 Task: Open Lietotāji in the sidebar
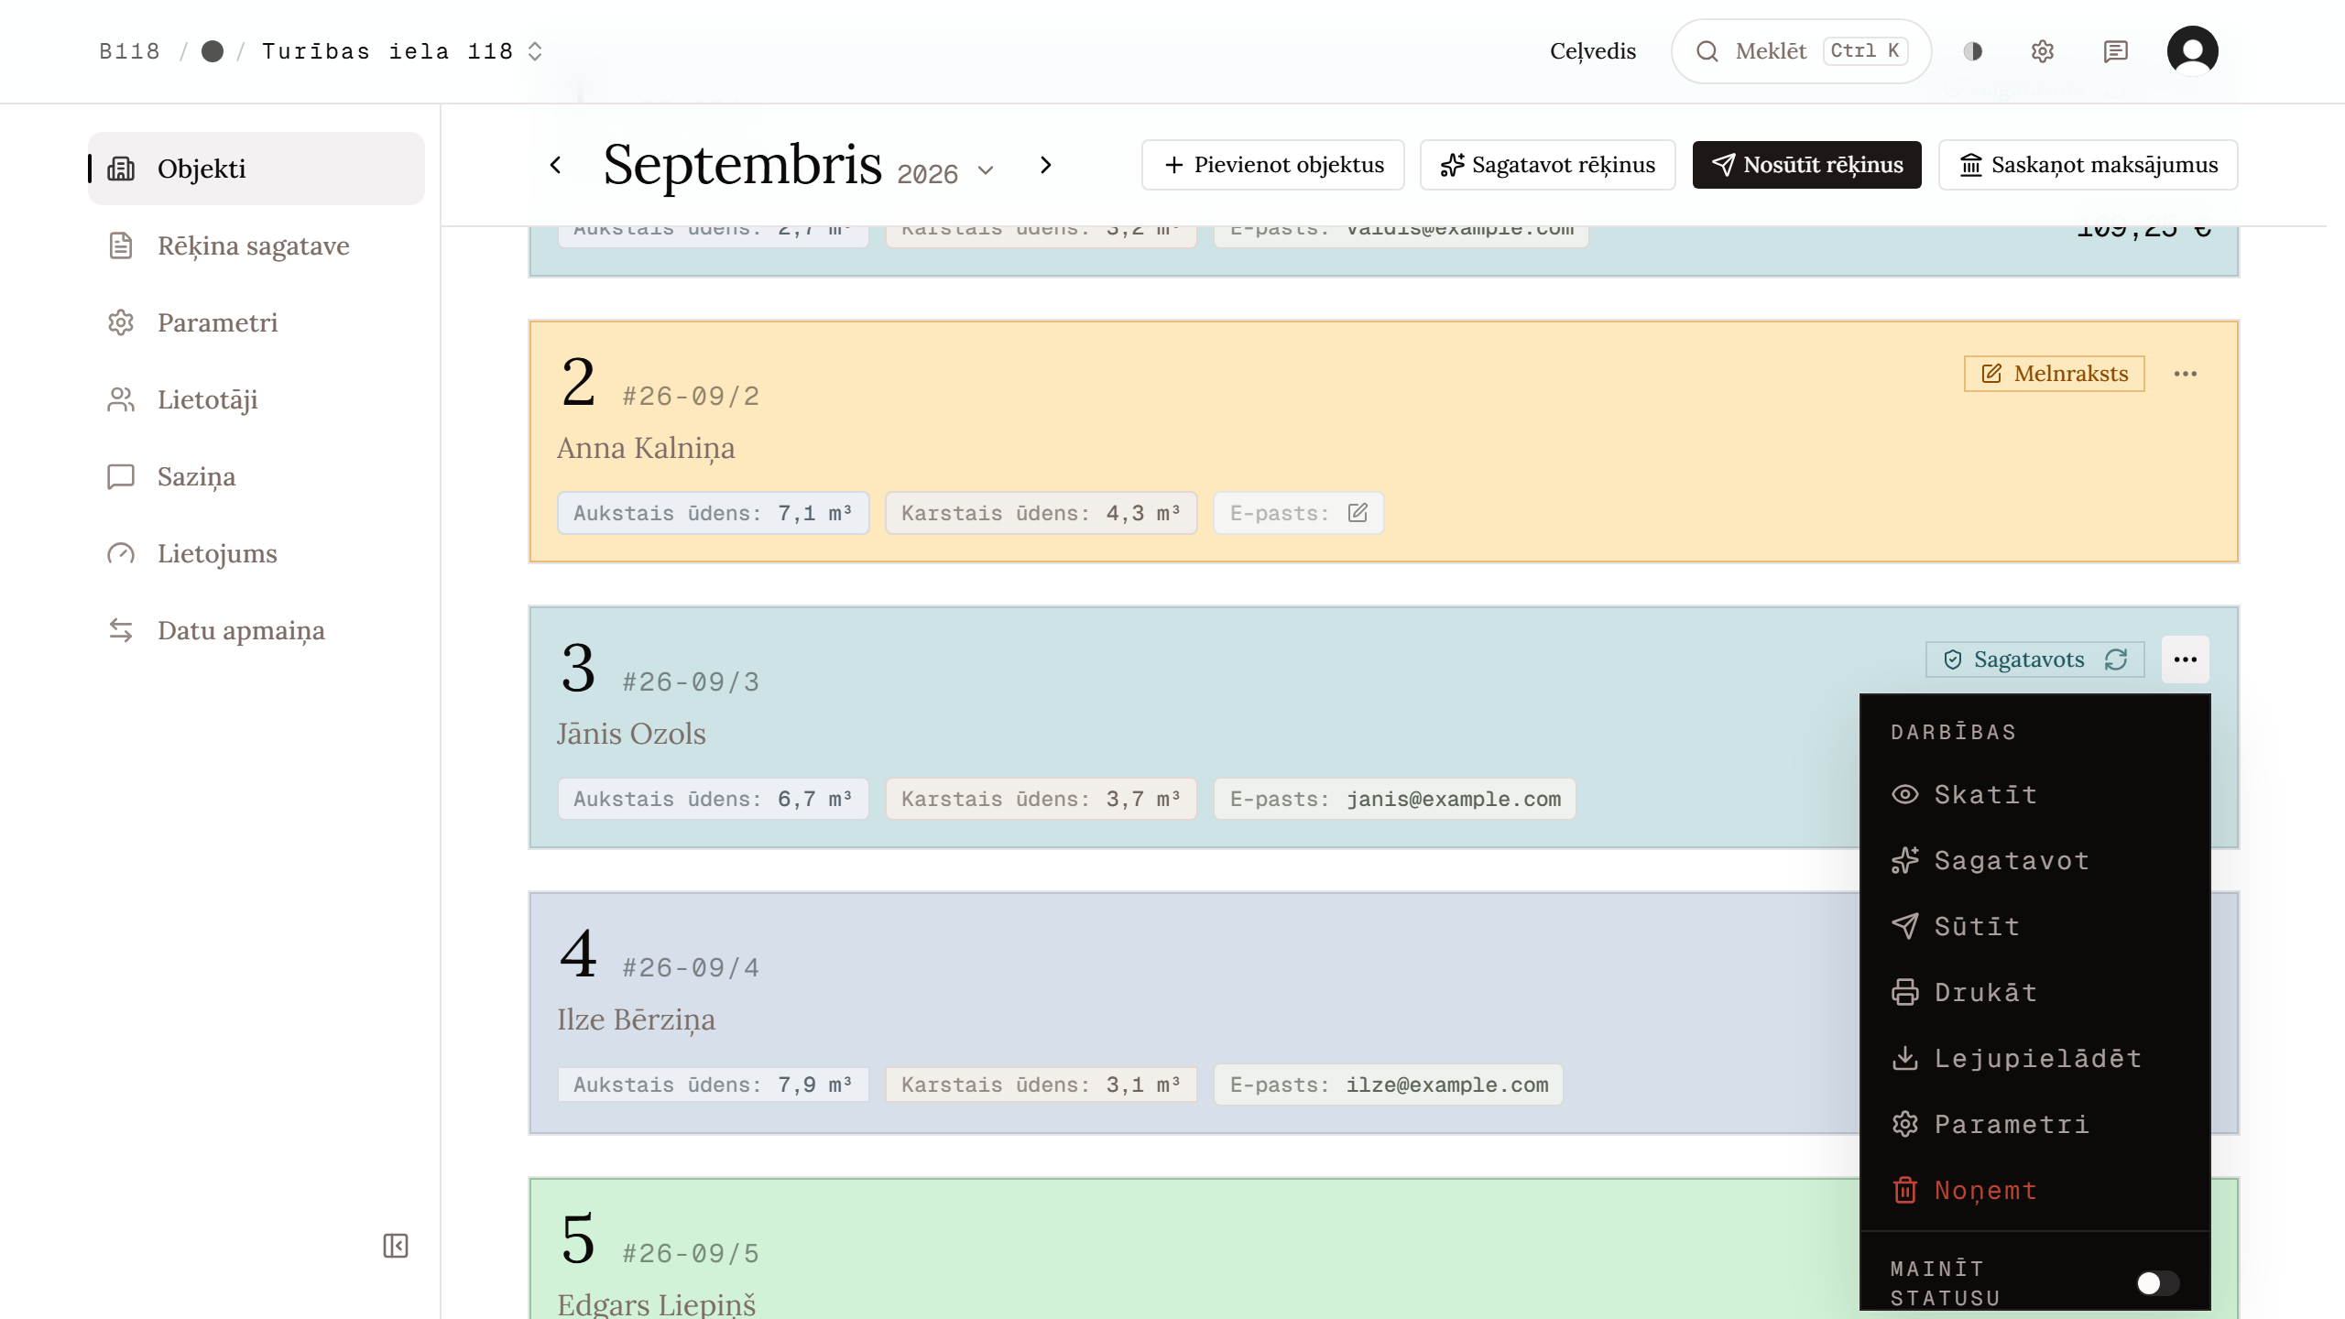click(x=256, y=399)
